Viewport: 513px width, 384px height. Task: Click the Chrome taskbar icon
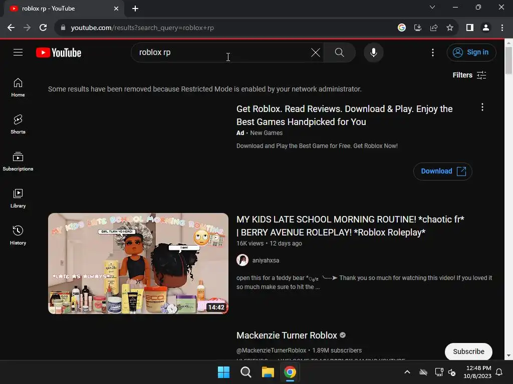290,372
